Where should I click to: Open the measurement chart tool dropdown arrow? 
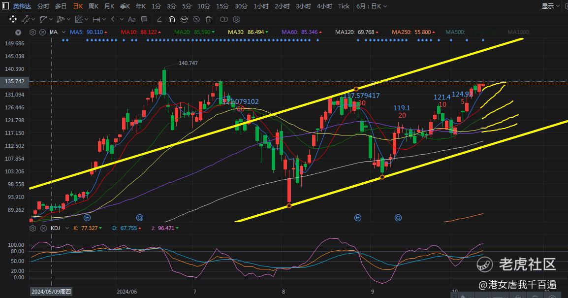tap(86, 19)
